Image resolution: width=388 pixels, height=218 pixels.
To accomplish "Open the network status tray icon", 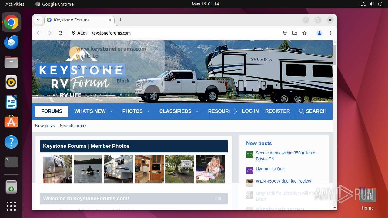I will click(x=363, y=4).
